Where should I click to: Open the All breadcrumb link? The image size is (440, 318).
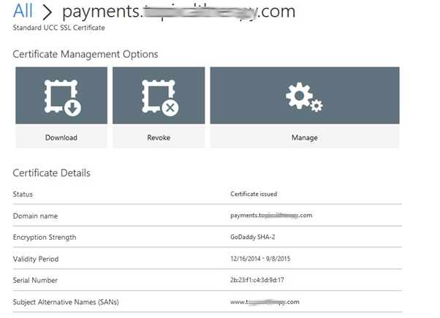click(x=23, y=11)
